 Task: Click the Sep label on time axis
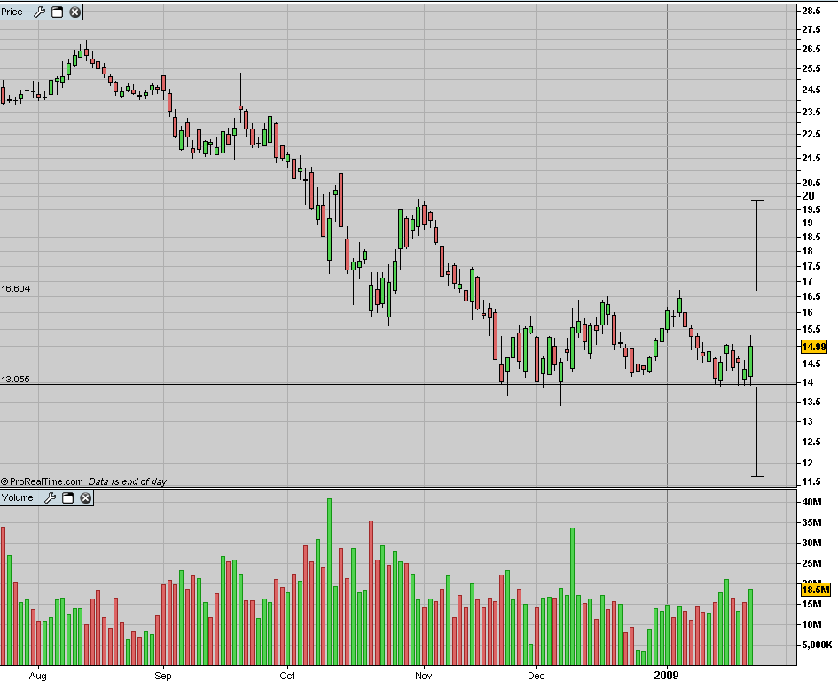[x=163, y=676]
